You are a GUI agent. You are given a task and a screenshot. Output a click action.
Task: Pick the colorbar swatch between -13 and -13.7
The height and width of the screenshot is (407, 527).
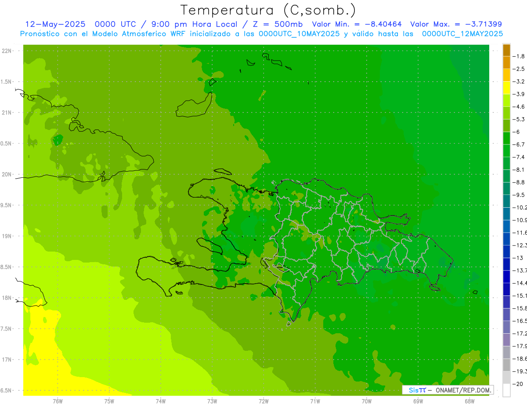tap(506, 264)
